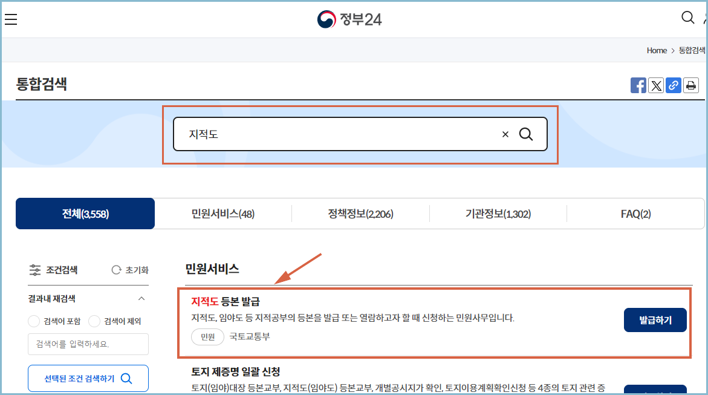The image size is (708, 395).
Task: Click the 선택된 조건 검색하기 button
Action: coord(88,378)
